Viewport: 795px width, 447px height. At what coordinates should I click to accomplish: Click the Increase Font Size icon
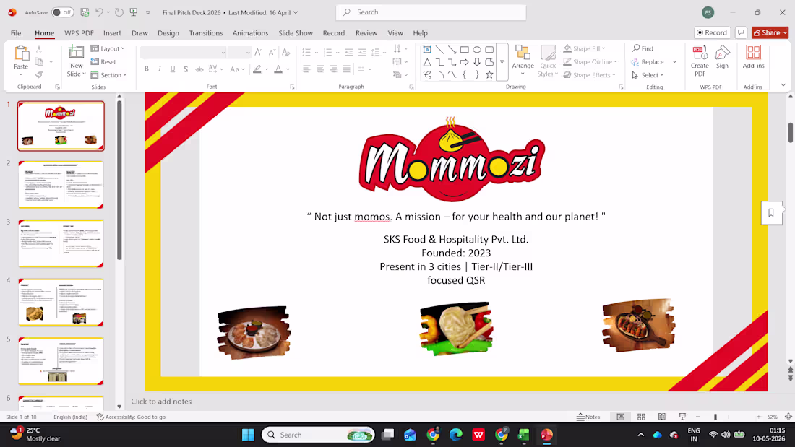(x=259, y=52)
